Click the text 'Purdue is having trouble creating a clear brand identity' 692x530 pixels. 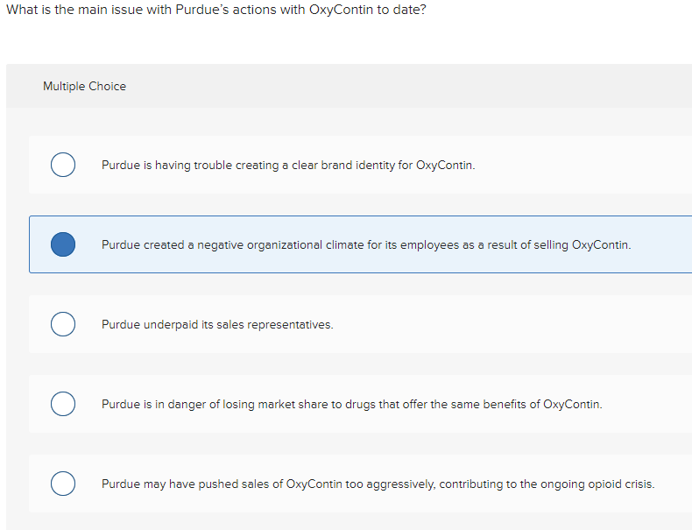tap(249, 165)
